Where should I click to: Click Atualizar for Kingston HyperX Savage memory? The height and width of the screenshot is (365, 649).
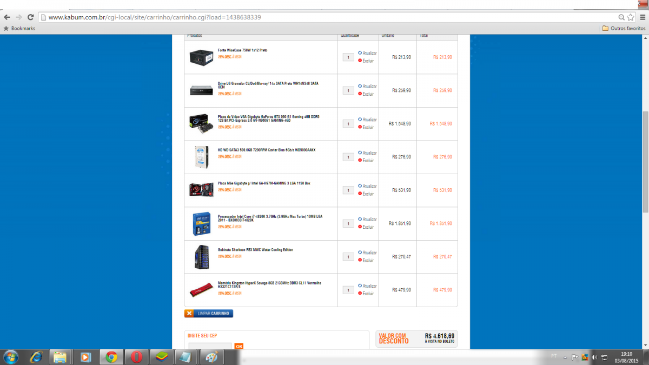367,286
